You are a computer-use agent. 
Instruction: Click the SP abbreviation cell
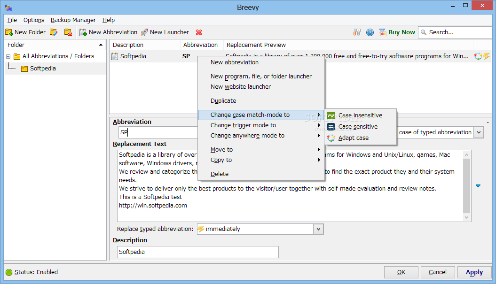click(x=186, y=56)
